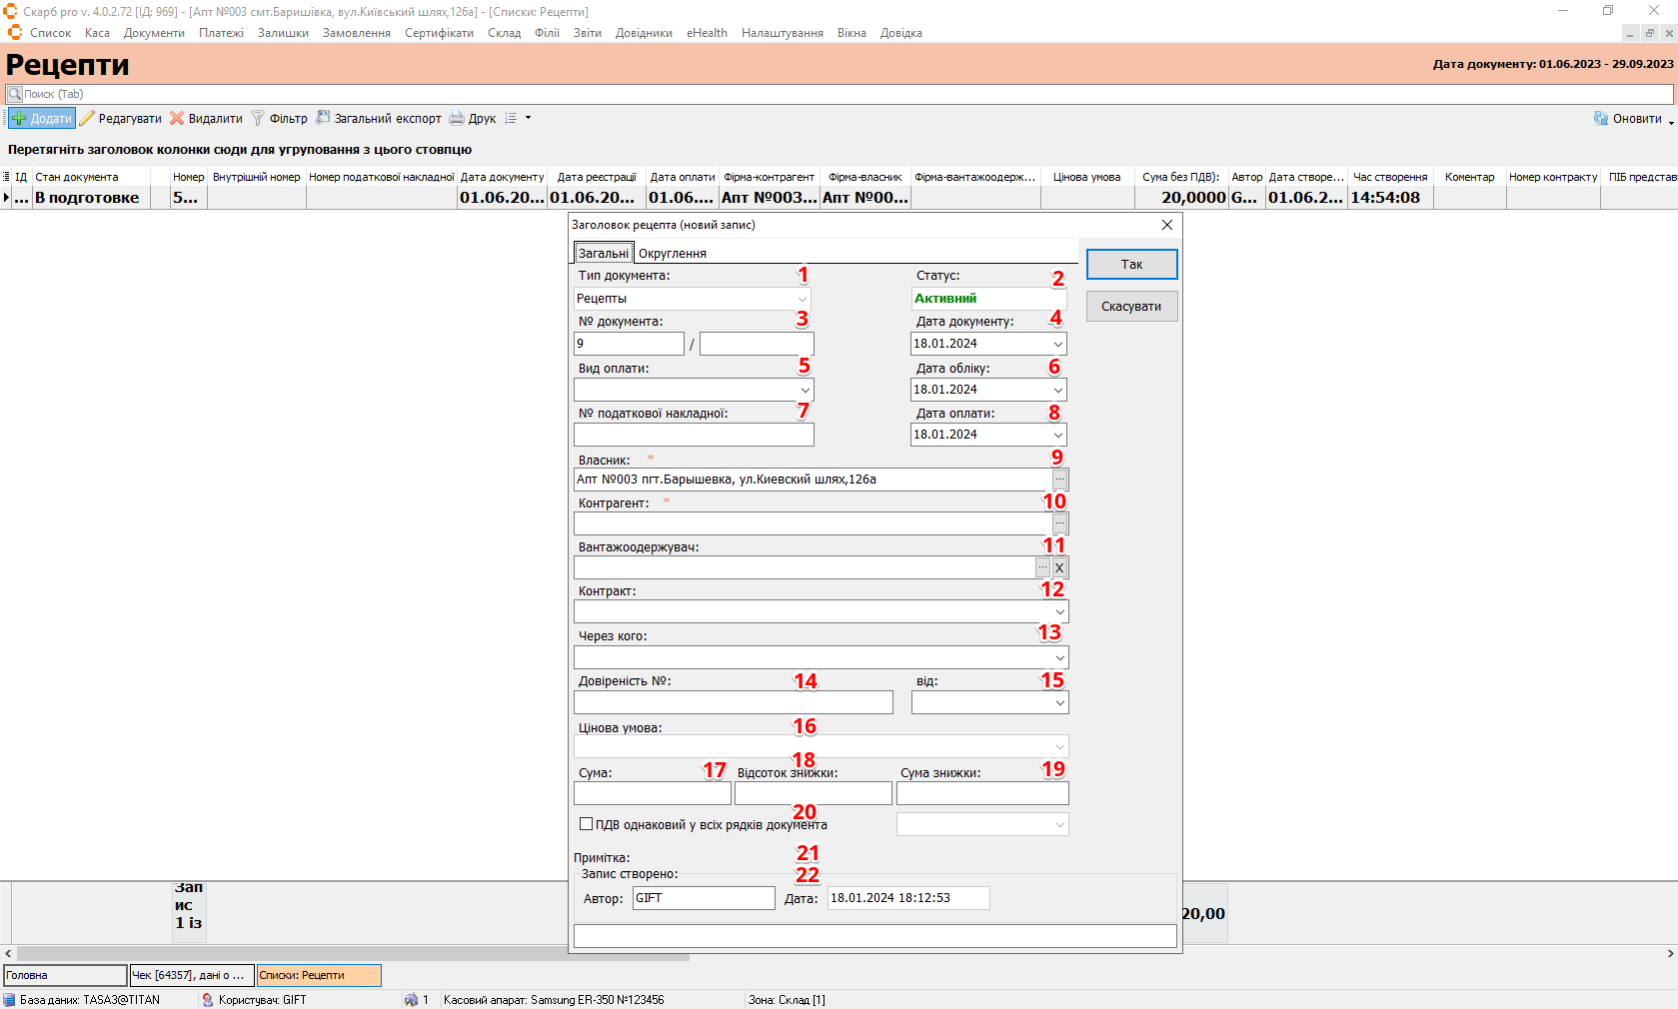Clear the Вантажоодержувач field with X button
The height and width of the screenshot is (1009, 1678).
(1059, 568)
